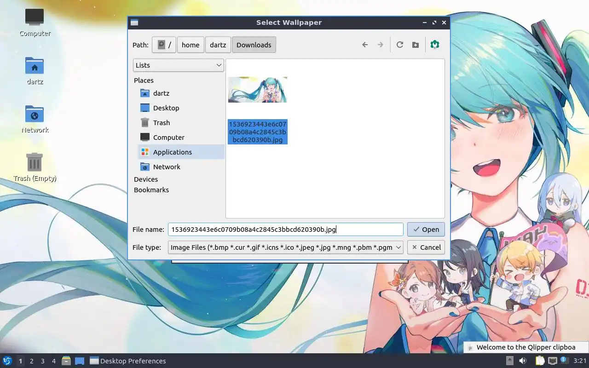Viewport: 589px width, 368px height.
Task: Click the Devices section header
Action: coord(146,179)
